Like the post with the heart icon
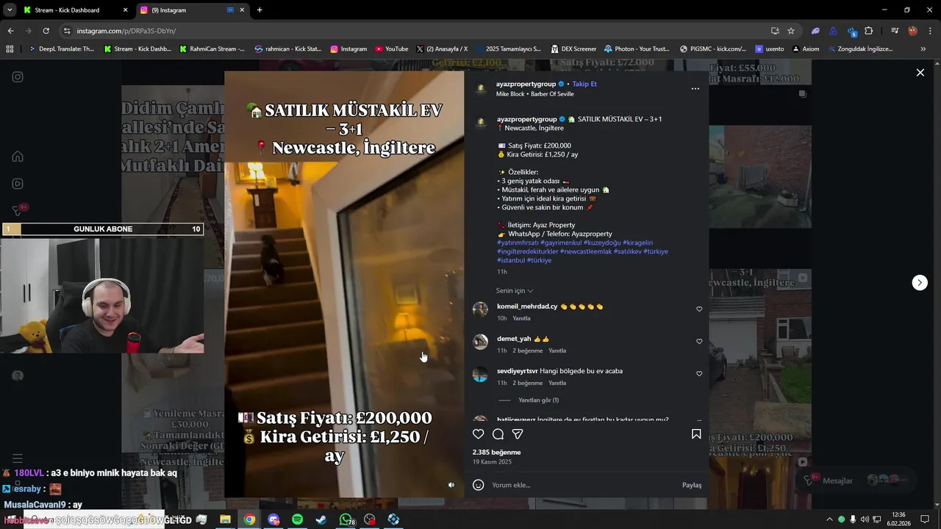 pos(479,434)
